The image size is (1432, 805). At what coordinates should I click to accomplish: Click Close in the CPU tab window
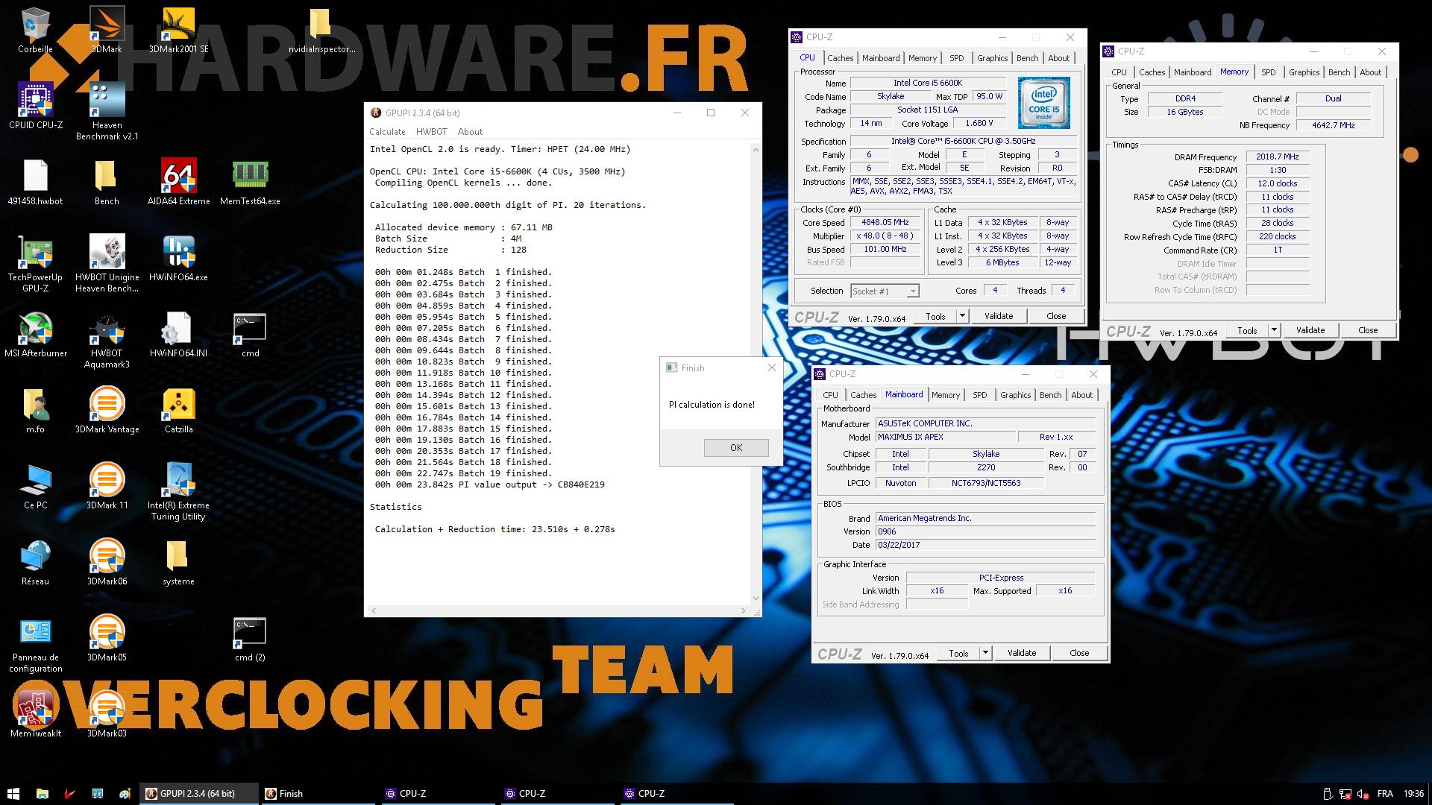(x=1056, y=316)
